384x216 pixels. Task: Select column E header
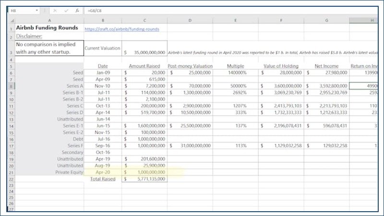pyautogui.click(x=235, y=21)
